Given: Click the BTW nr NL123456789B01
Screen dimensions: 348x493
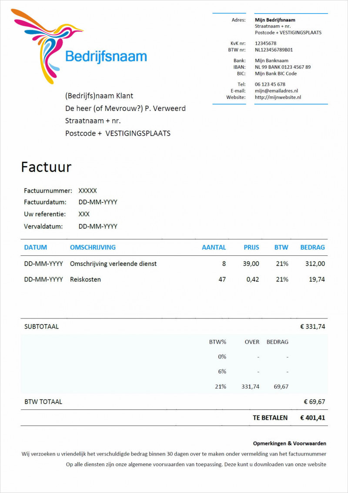Looking at the screenshot, I should [x=274, y=49].
